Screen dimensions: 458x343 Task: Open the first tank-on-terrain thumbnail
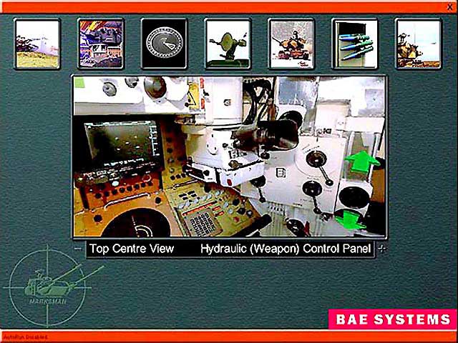tap(38, 43)
